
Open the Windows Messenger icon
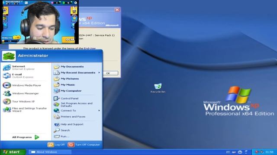pyautogui.click(x=7, y=93)
